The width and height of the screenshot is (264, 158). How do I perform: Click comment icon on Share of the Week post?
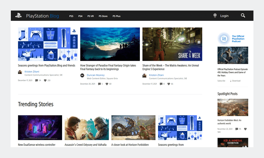click(x=161, y=84)
